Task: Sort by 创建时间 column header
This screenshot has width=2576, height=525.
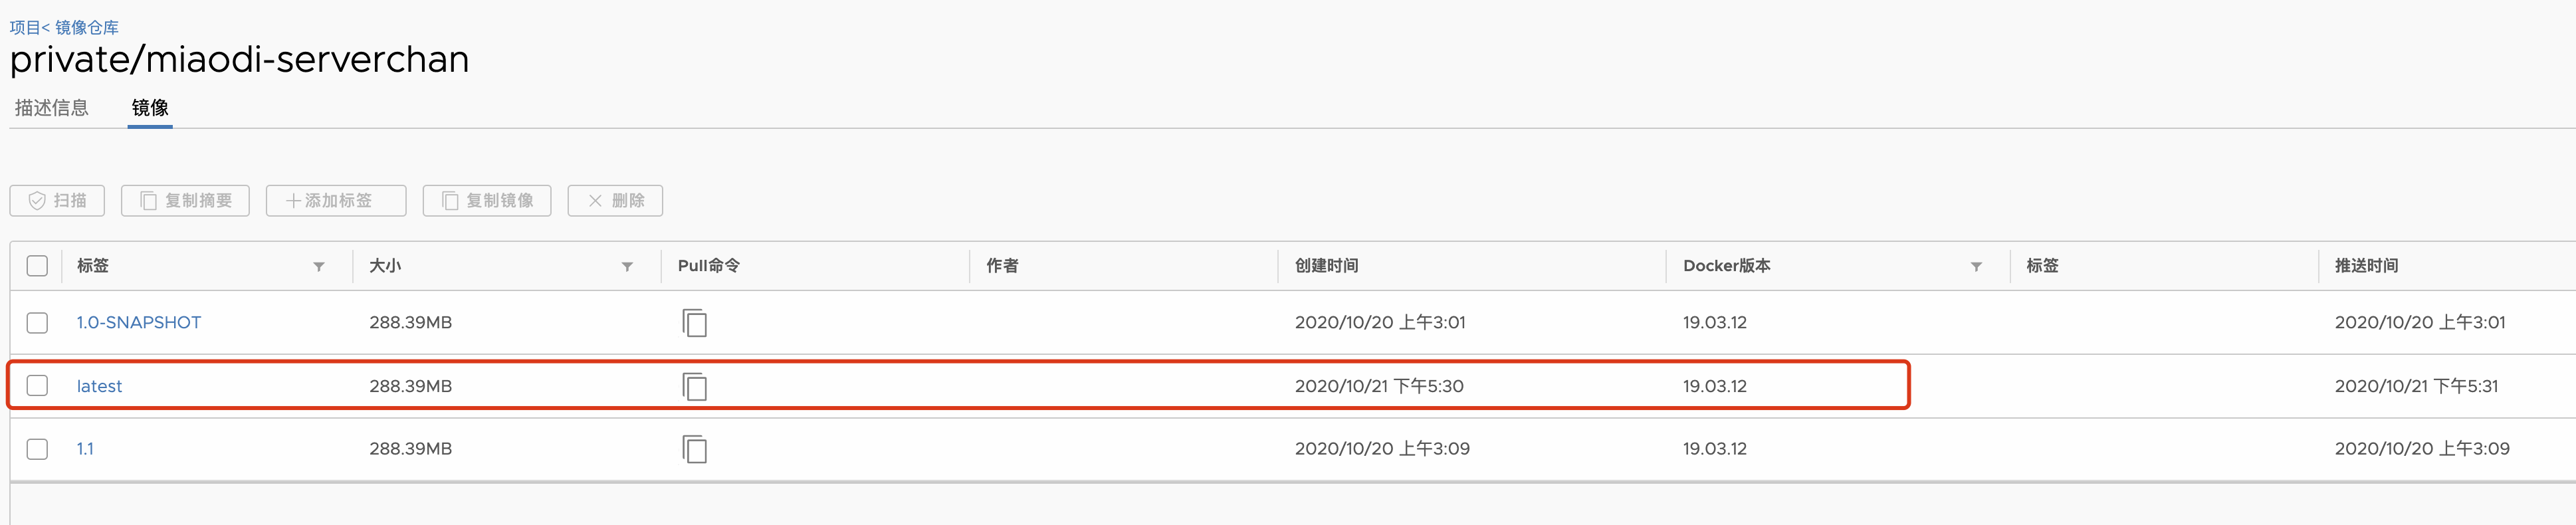Action: coord(1326,266)
